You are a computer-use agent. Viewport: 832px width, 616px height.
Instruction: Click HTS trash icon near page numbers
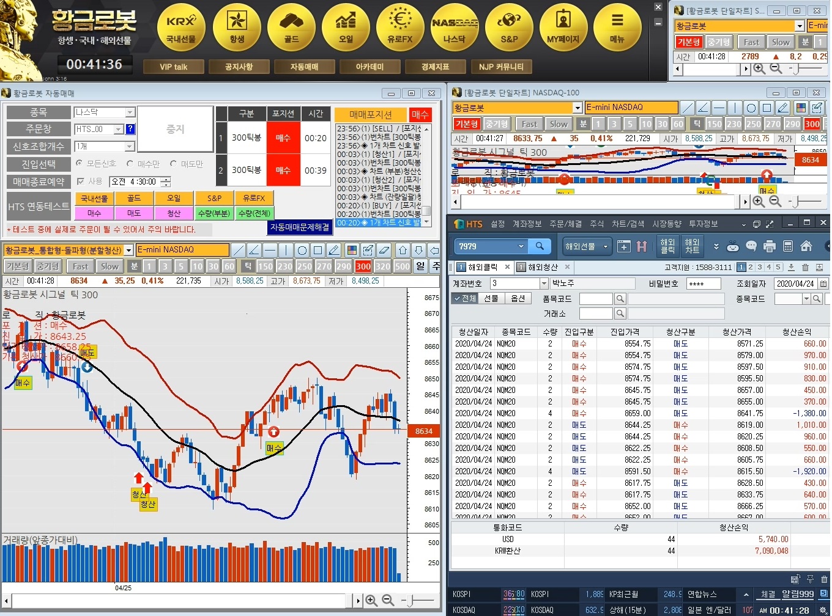(x=805, y=267)
